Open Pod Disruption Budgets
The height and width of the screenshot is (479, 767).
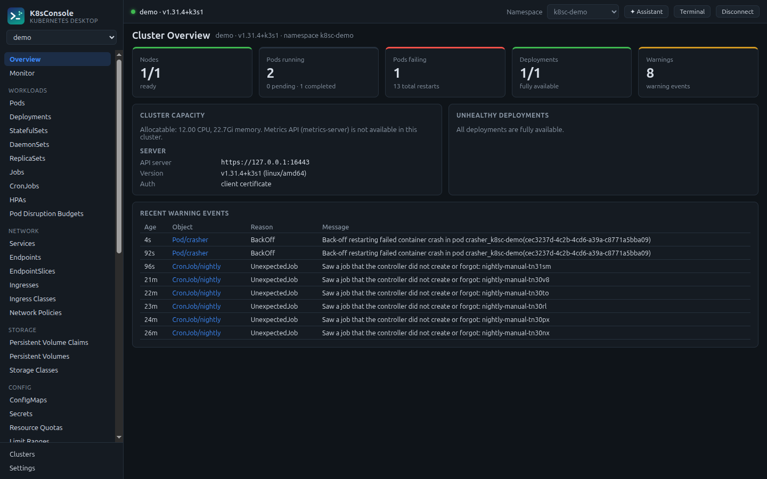pyautogui.click(x=58, y=213)
